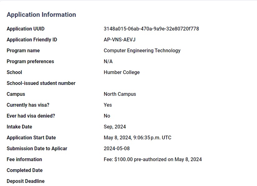
Task: Click the North Campus value
Action: coord(120,94)
